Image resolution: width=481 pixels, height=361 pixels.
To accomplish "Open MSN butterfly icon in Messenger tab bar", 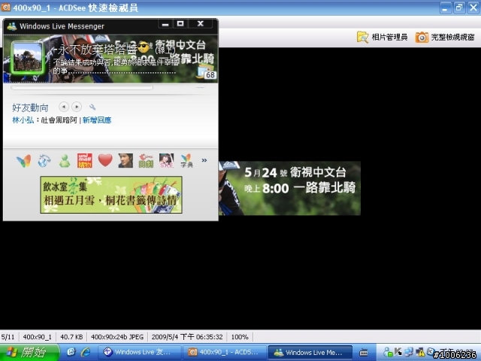I will pos(23,160).
